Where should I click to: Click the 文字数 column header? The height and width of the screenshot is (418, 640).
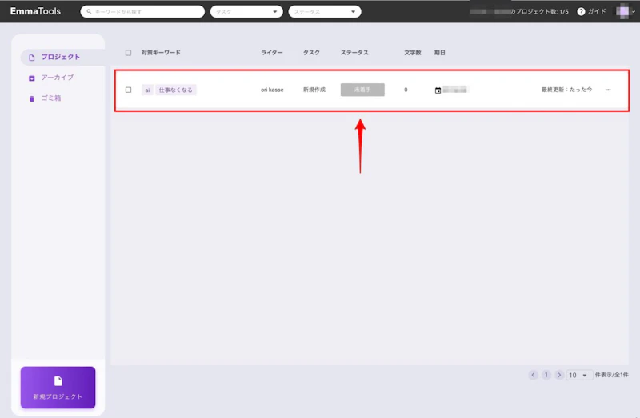coord(413,53)
